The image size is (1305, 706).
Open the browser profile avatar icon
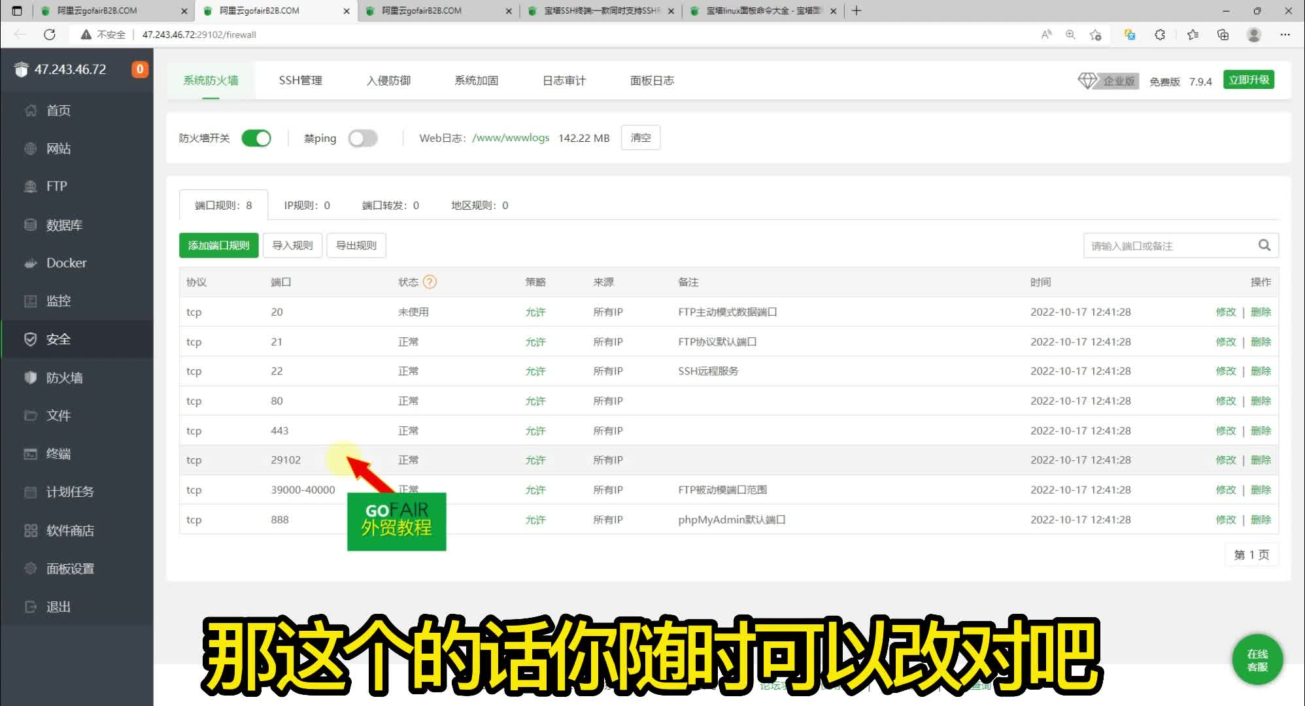[x=1254, y=35]
